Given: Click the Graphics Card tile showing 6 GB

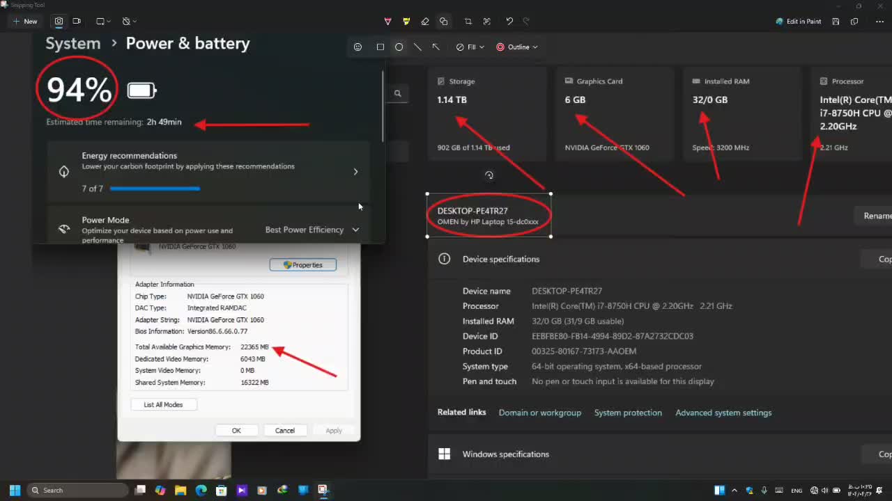Looking at the screenshot, I should [x=615, y=114].
